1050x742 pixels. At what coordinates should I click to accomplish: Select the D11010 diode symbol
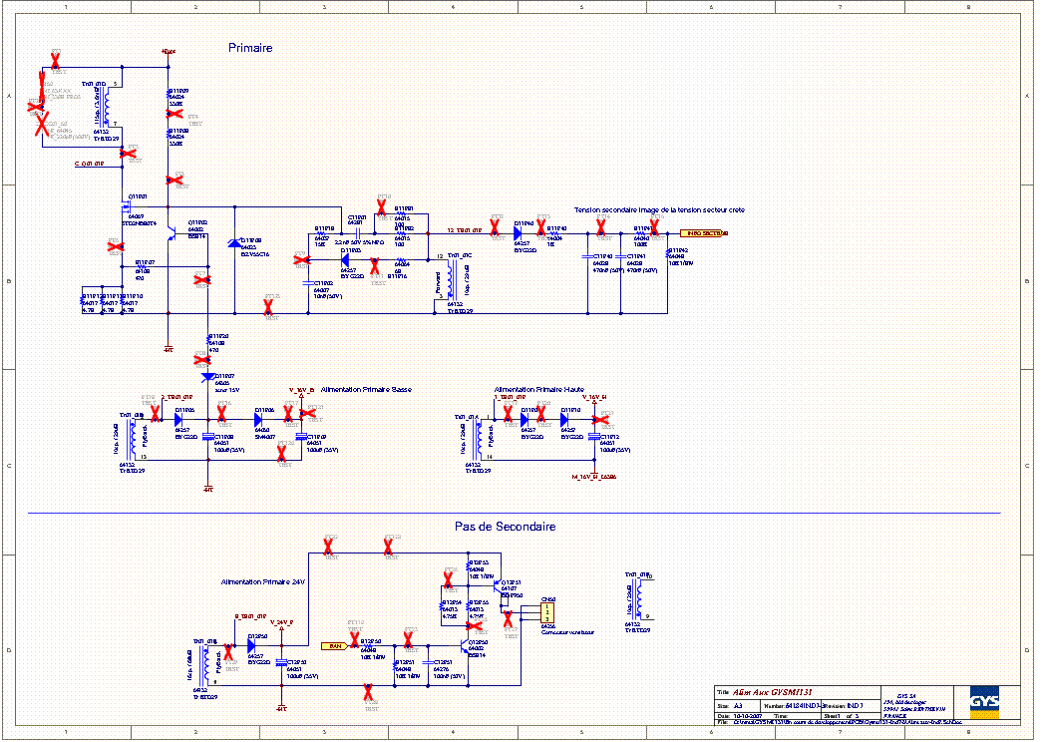[x=564, y=420]
